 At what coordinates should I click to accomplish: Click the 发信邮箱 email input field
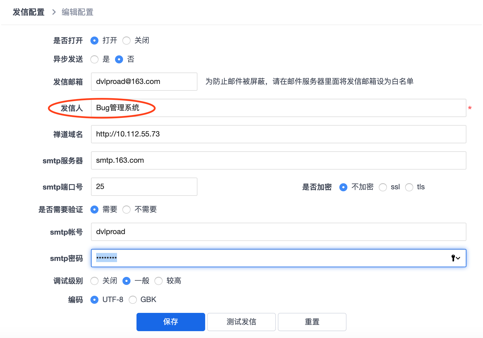(x=144, y=82)
